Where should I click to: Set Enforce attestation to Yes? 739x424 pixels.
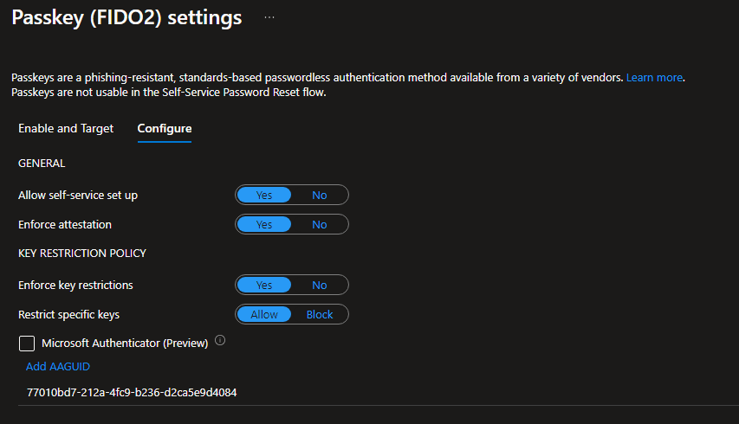264,225
